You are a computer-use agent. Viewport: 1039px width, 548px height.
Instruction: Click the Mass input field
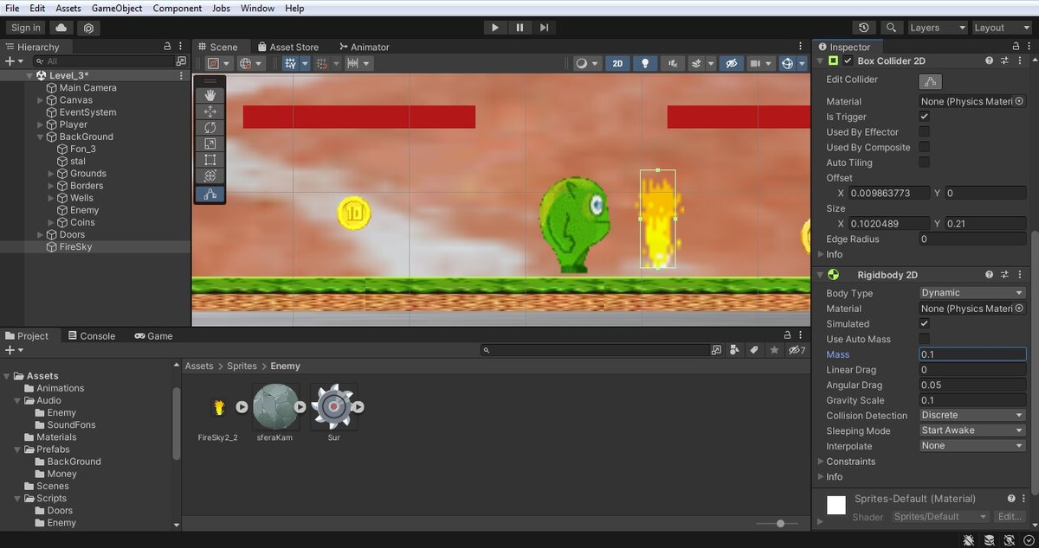[x=972, y=354]
